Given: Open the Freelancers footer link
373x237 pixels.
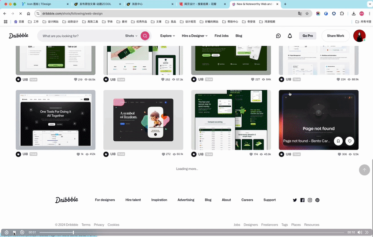Looking at the screenshot, I should coord(269,225).
